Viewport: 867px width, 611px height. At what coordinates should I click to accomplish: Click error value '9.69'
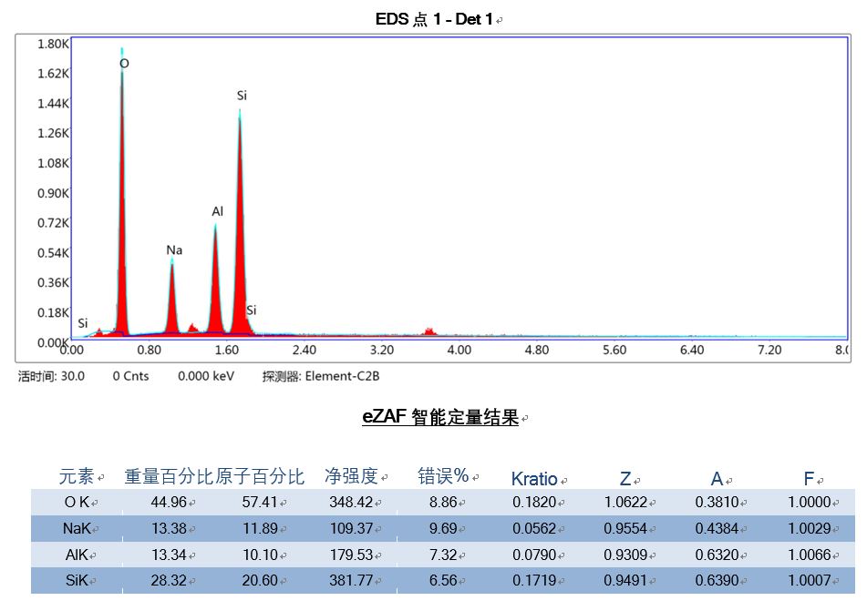443,529
